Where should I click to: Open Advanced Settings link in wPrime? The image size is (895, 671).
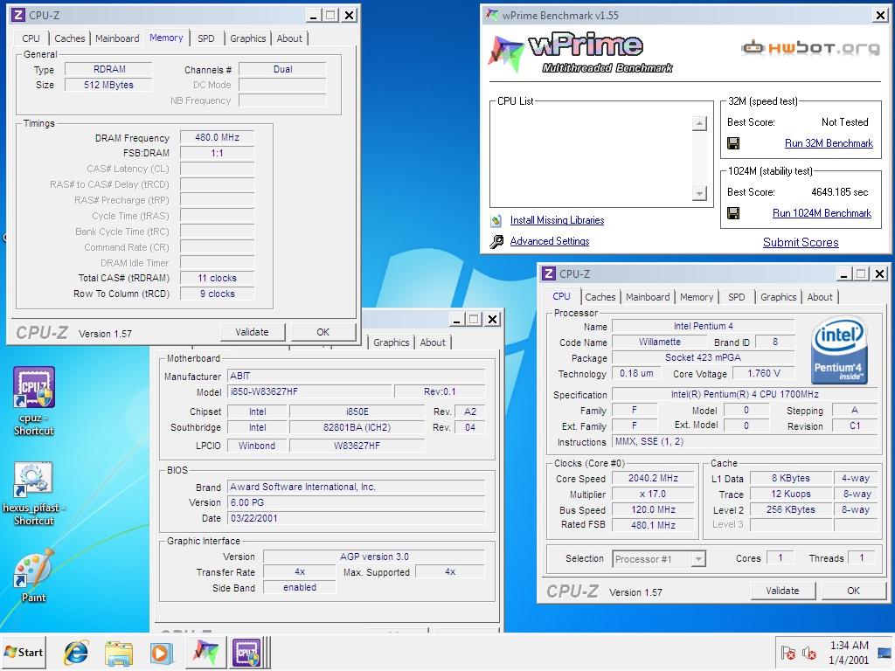pos(550,241)
